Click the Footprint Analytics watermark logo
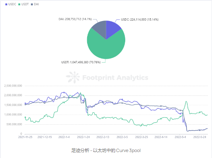 click(x=73, y=77)
